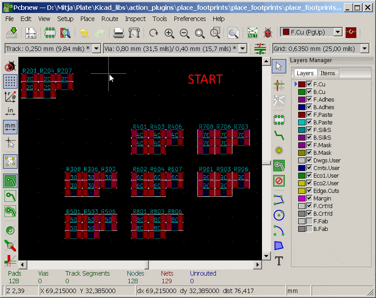This screenshot has width=376, height=298.
Task: Toggle the ratsnest display icon
Action: [10, 161]
